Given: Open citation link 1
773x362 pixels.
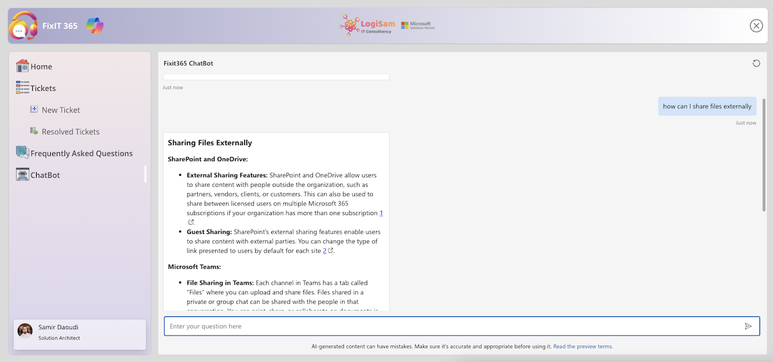Looking at the screenshot, I should pyautogui.click(x=381, y=213).
